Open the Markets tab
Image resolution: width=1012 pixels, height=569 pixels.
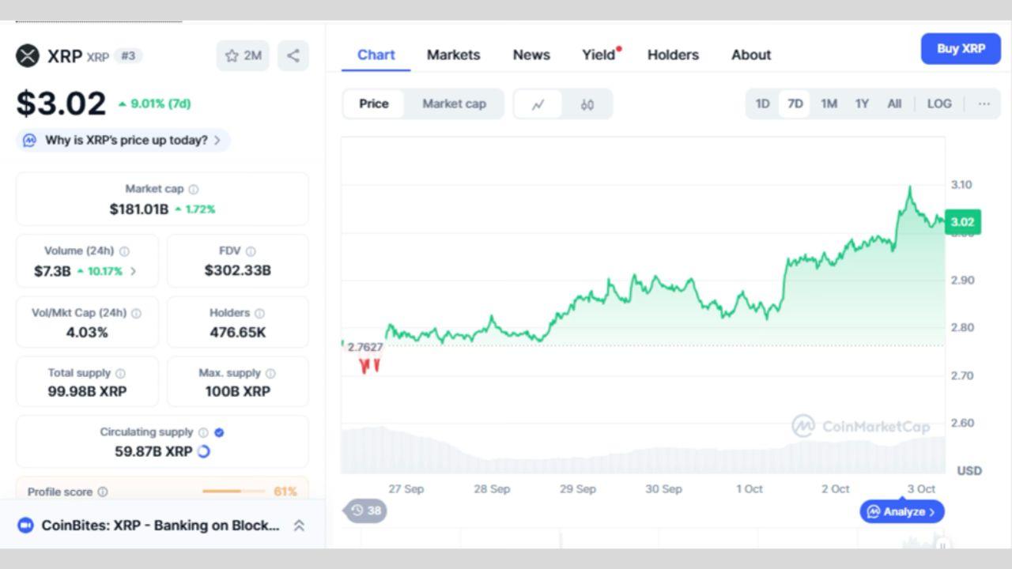(453, 55)
